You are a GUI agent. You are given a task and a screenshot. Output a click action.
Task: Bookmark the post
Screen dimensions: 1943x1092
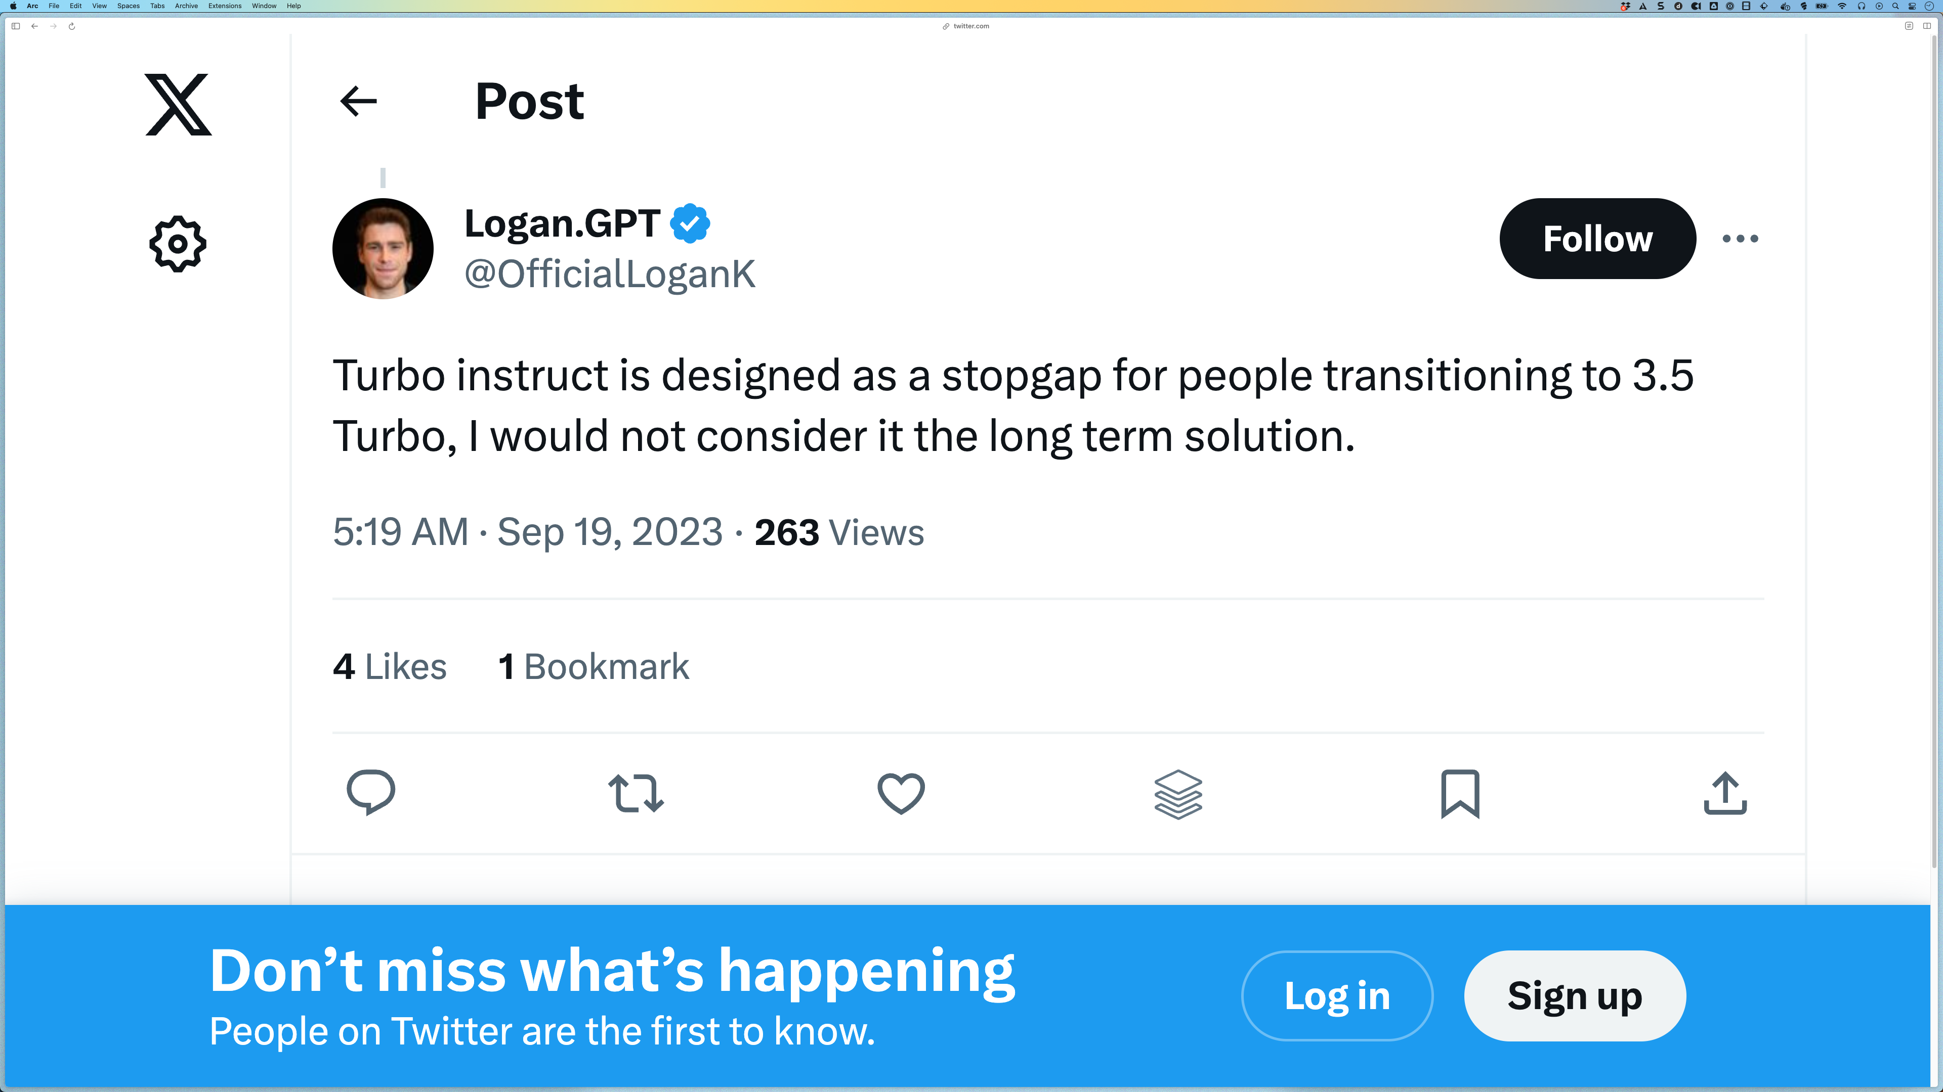pyautogui.click(x=1460, y=793)
